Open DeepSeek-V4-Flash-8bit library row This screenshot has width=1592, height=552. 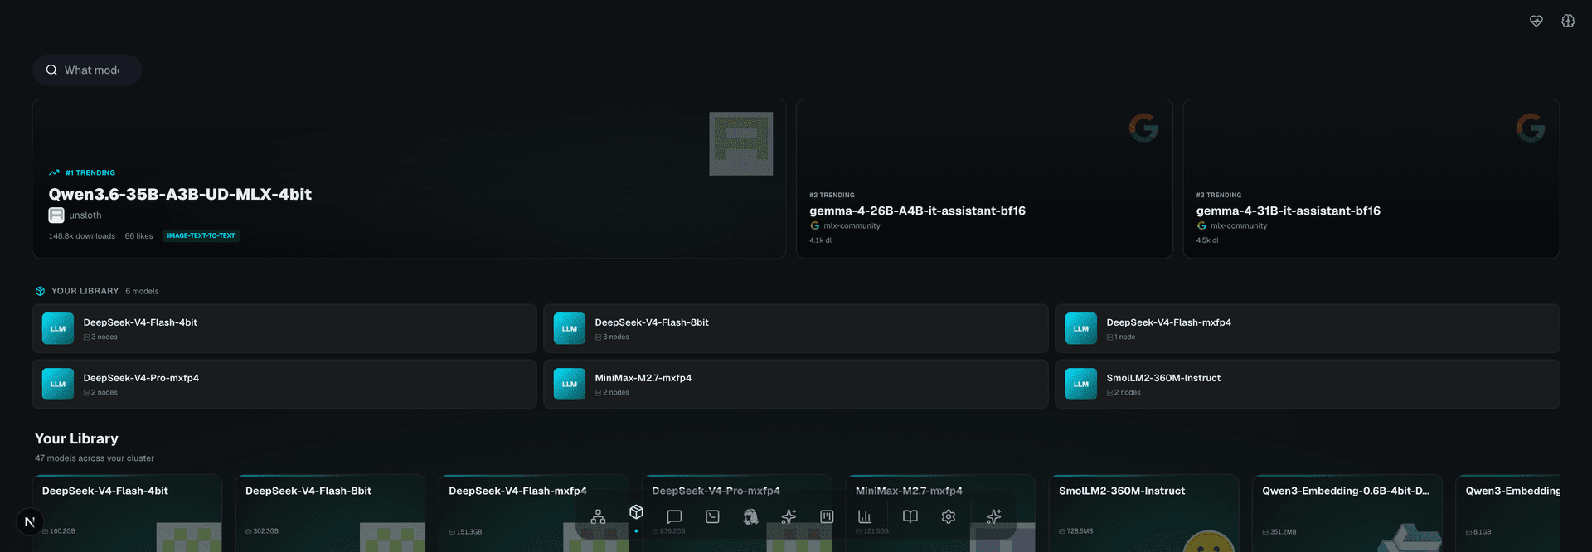(795, 328)
